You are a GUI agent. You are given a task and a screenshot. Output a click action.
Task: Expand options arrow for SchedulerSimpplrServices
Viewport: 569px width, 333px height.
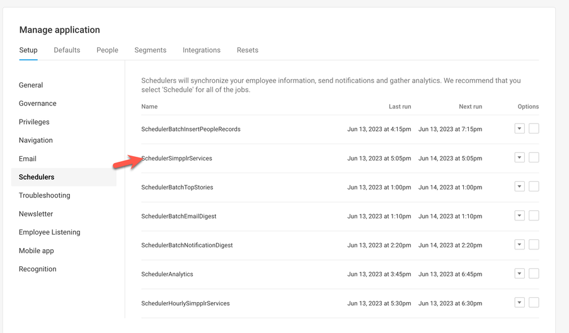tap(519, 158)
